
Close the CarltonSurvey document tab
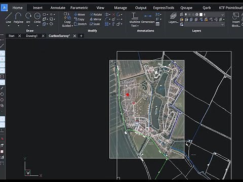coord(74,36)
